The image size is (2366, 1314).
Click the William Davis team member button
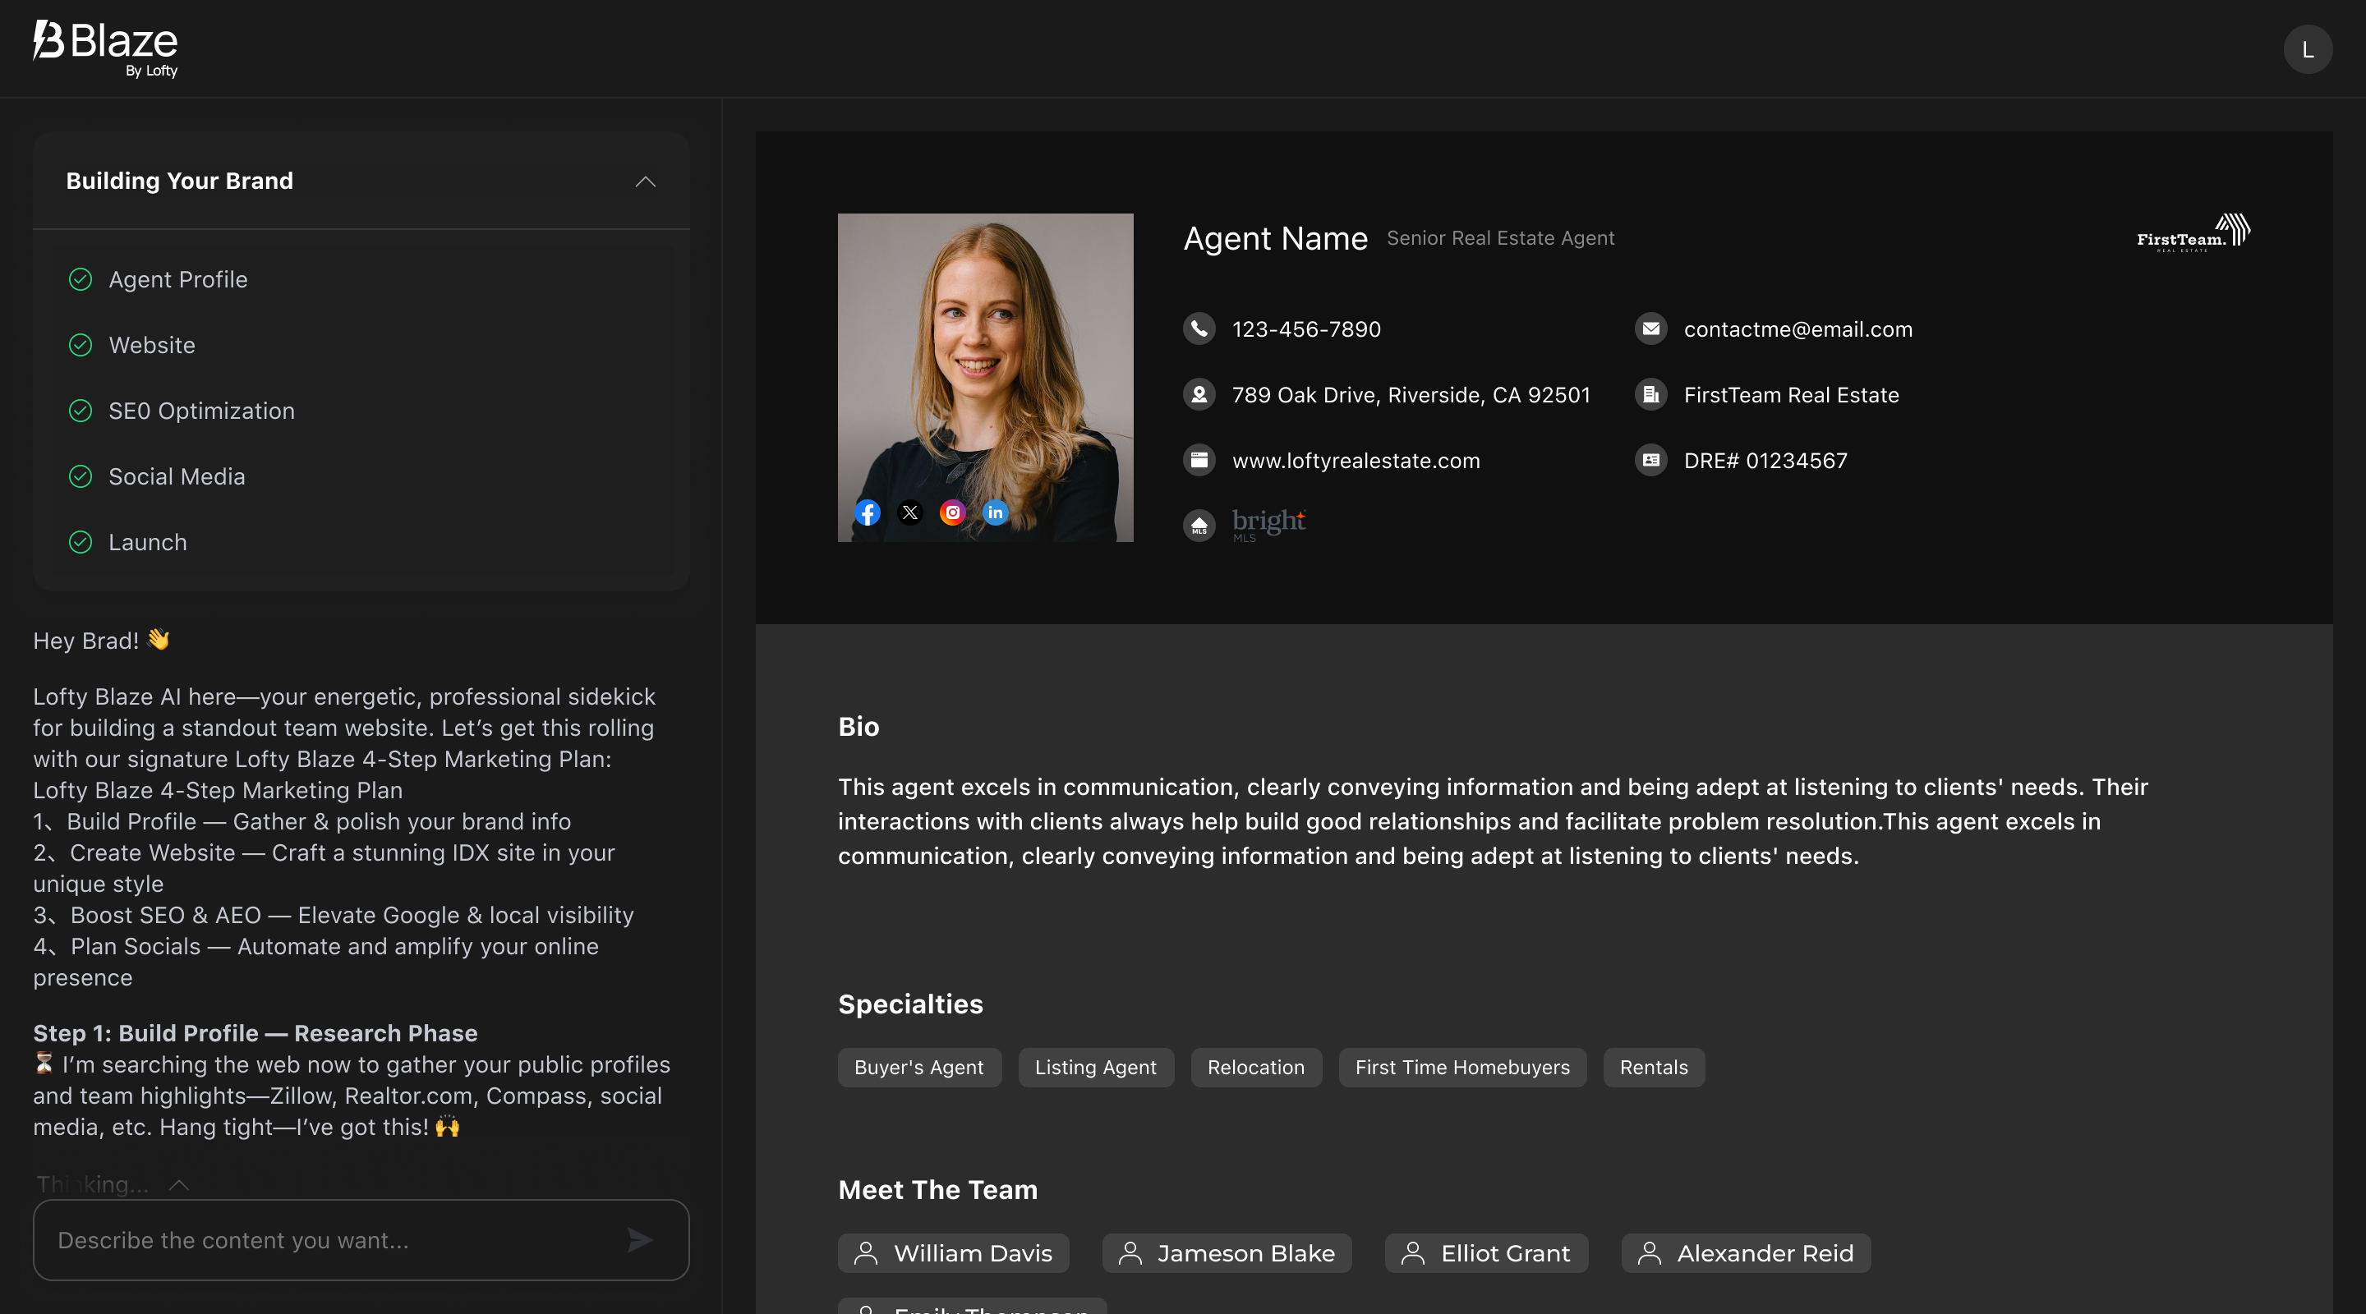(953, 1252)
